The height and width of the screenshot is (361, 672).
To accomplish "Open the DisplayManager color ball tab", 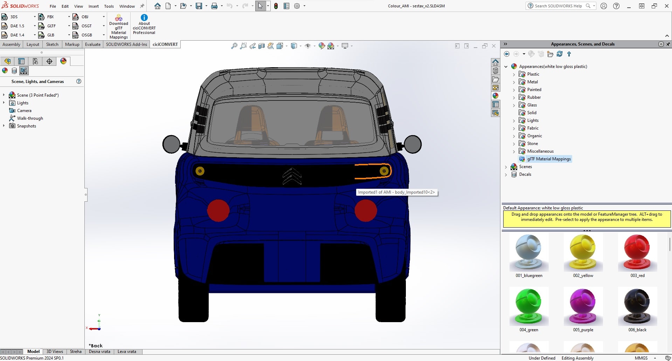I will pyautogui.click(x=63, y=61).
